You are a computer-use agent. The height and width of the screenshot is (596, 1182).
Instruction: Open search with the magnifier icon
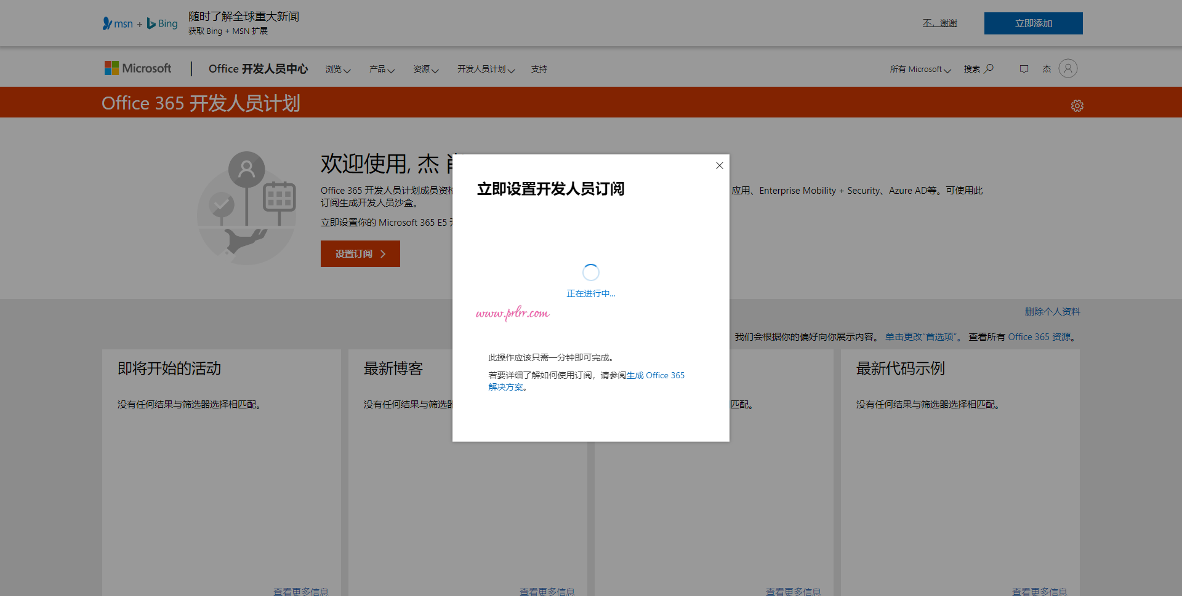click(x=988, y=68)
